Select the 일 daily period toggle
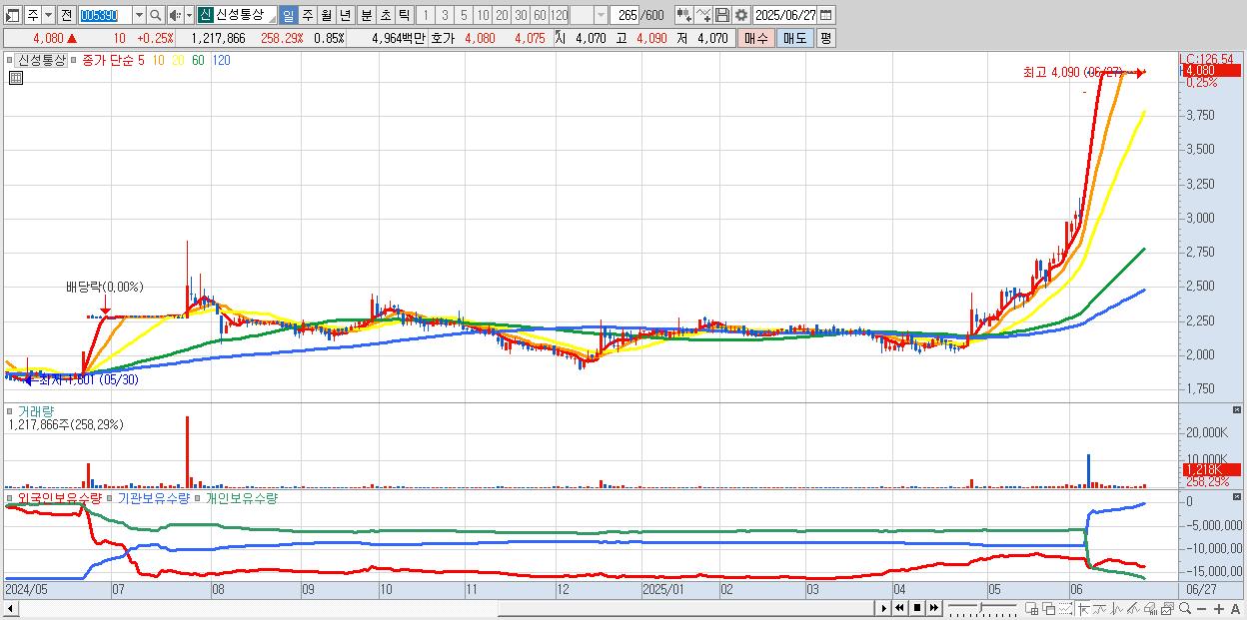 pyautogui.click(x=288, y=15)
